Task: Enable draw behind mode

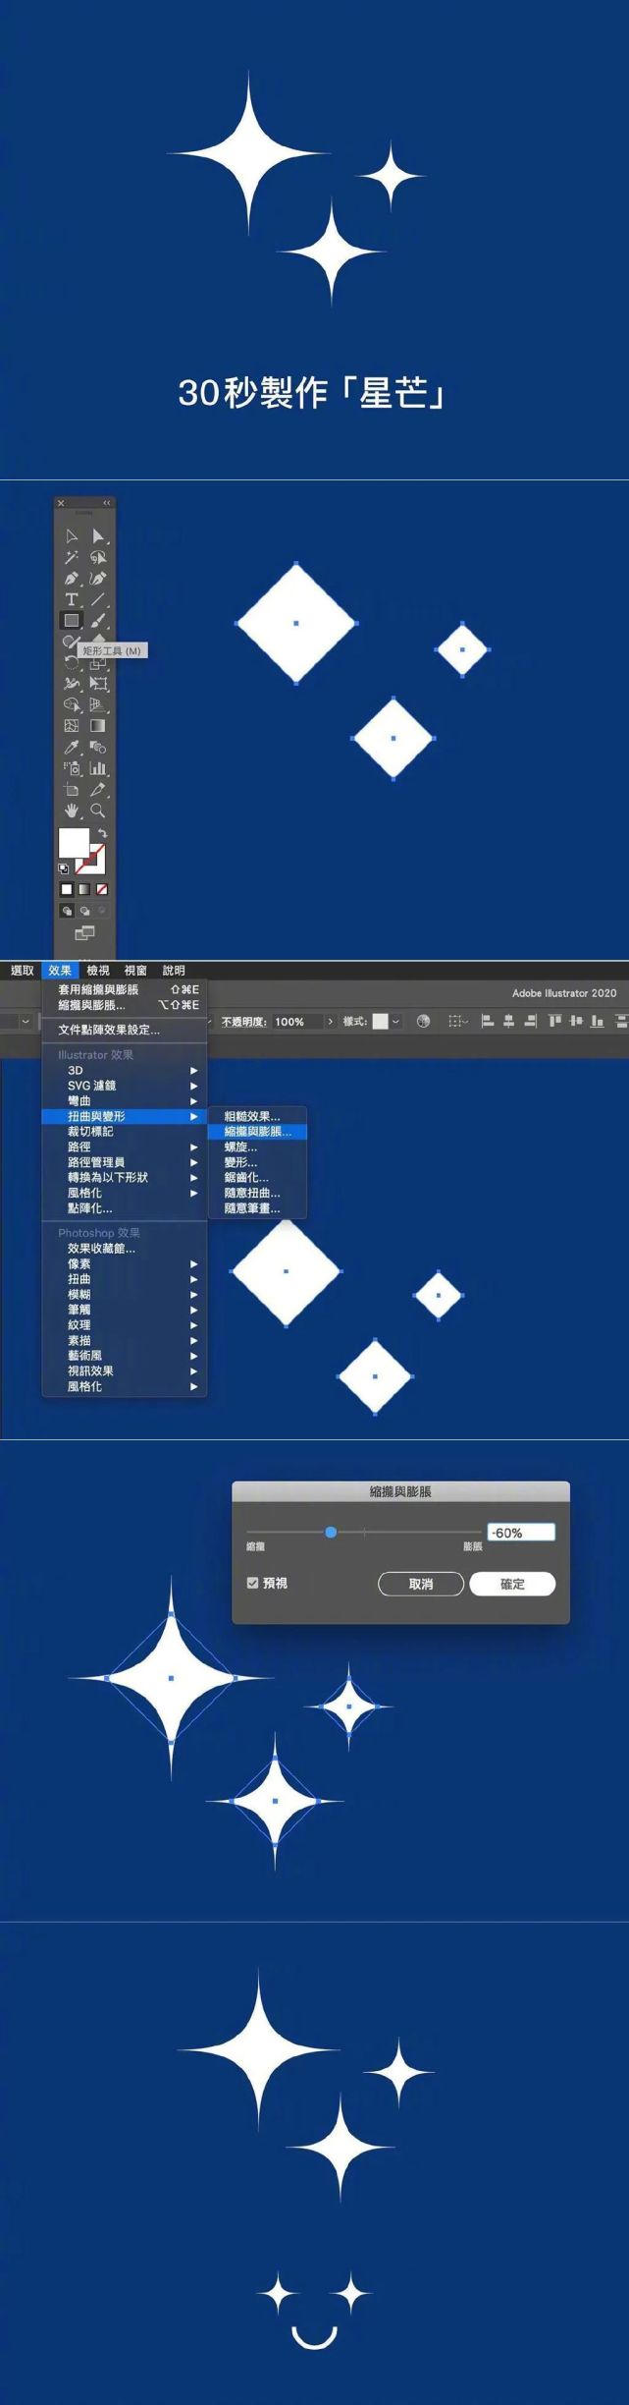Action: [x=84, y=911]
